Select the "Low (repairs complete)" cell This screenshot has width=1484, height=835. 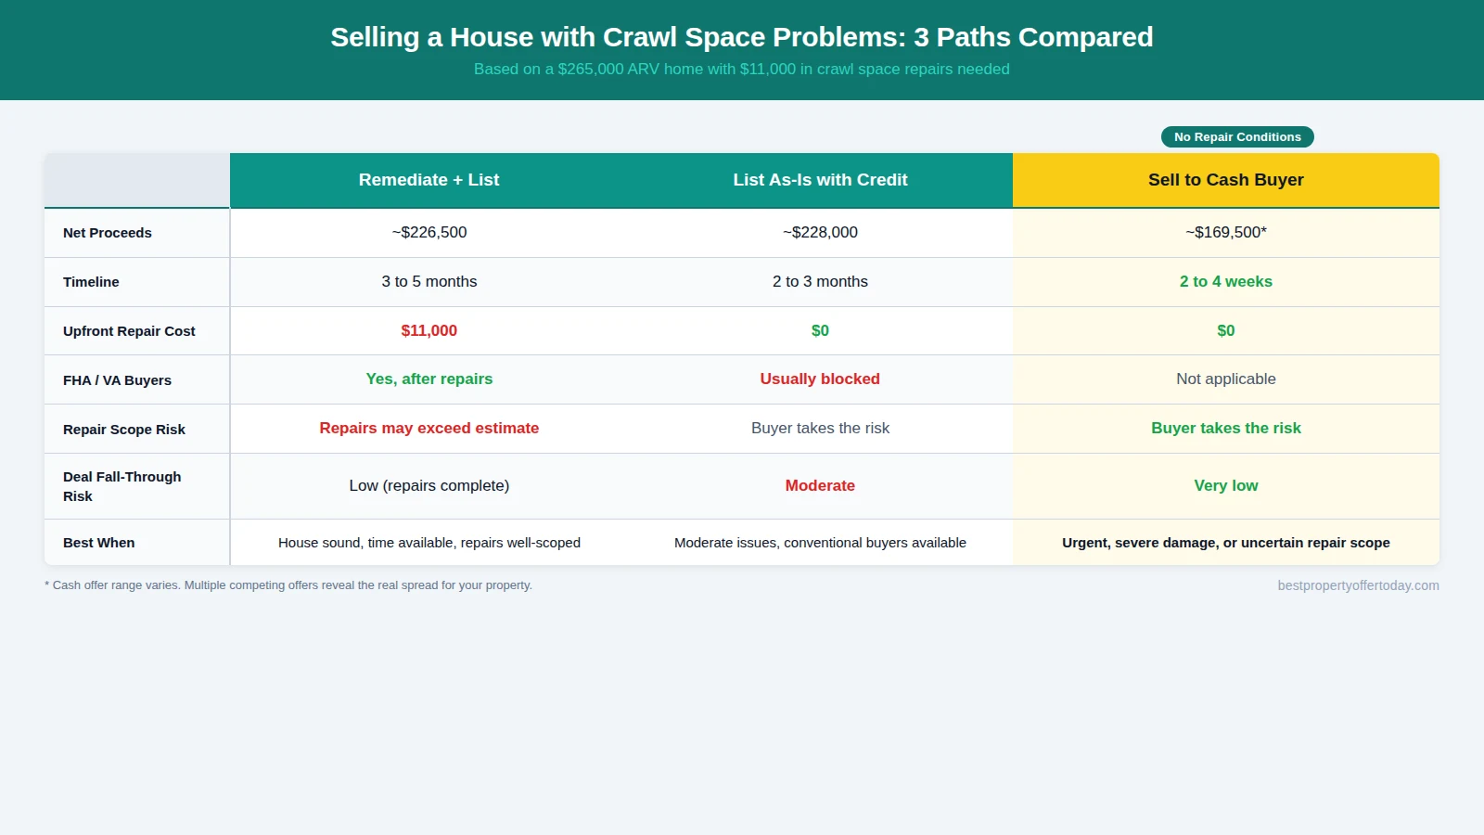[x=429, y=485]
